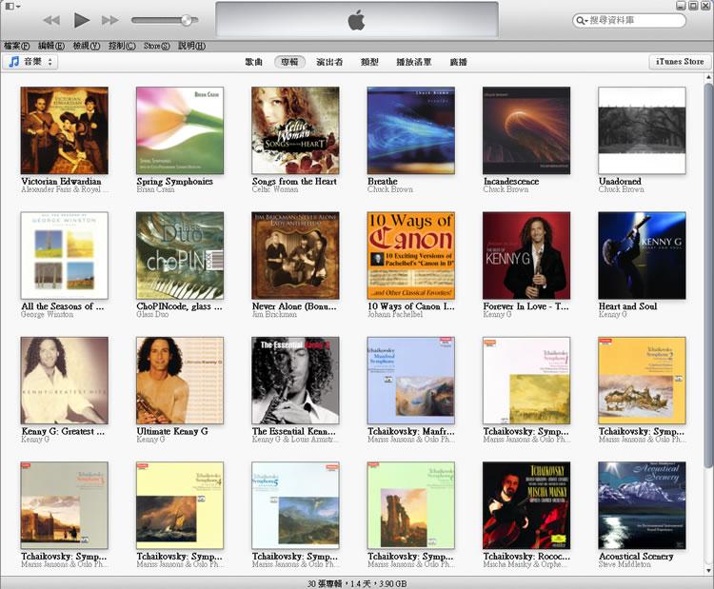Switch to the 類型 tab
This screenshot has height=589, width=714.
[x=369, y=62]
